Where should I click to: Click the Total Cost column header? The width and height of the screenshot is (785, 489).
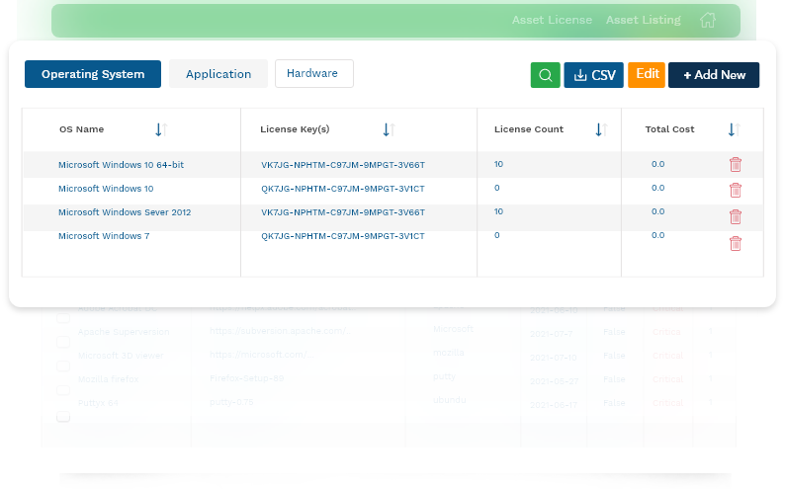point(669,129)
